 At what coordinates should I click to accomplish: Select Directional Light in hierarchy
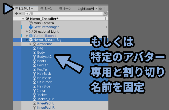46,32
